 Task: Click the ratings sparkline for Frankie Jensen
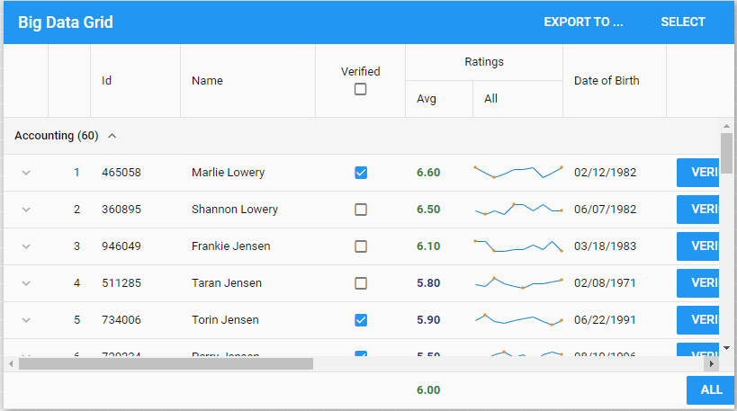(518, 246)
